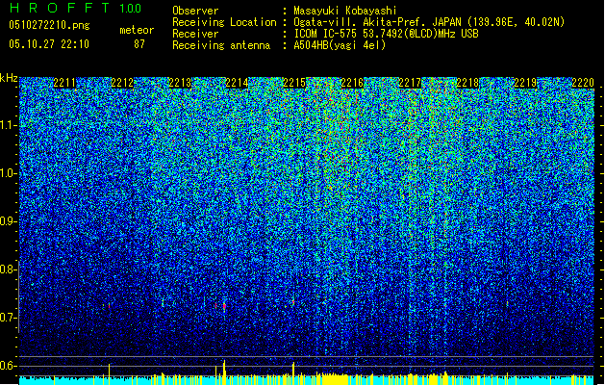The image size is (605, 385).
Task: Click the meteor label
Action: click(137, 30)
